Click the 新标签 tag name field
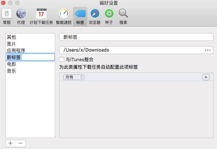Screen dimensions: 217x149 click(136, 37)
